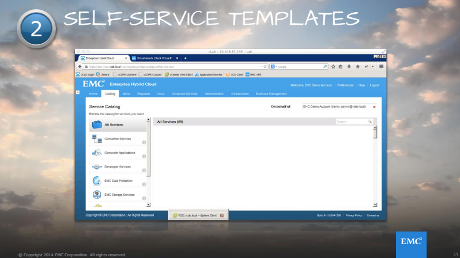Open the vCAC Login bookmark
The width and height of the screenshot is (460, 258).
click(85, 74)
